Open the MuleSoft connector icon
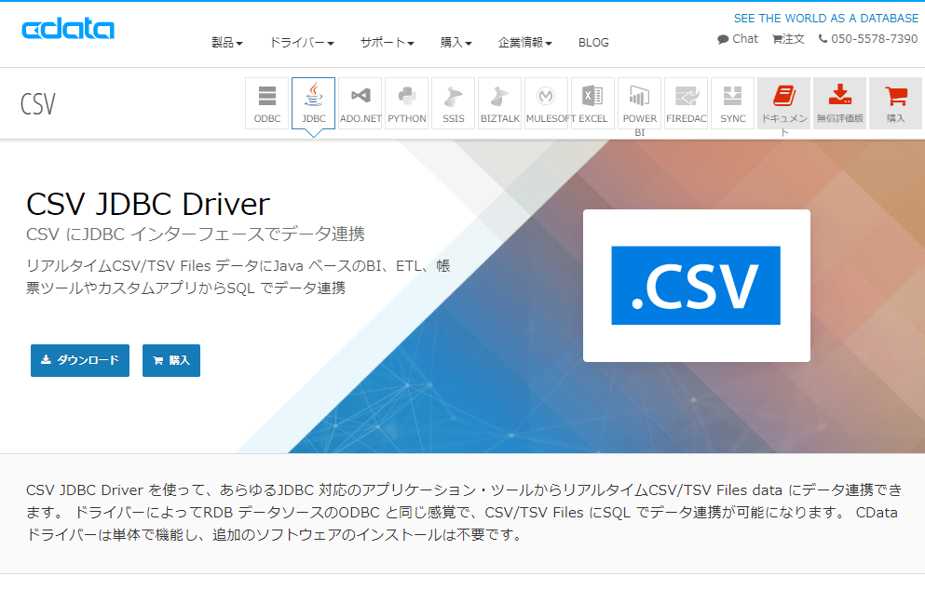The image size is (925, 590). pos(546,103)
